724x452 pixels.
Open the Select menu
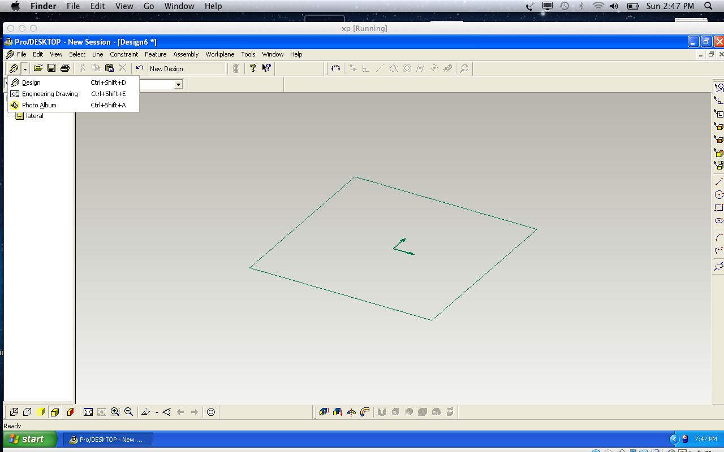[x=77, y=54]
